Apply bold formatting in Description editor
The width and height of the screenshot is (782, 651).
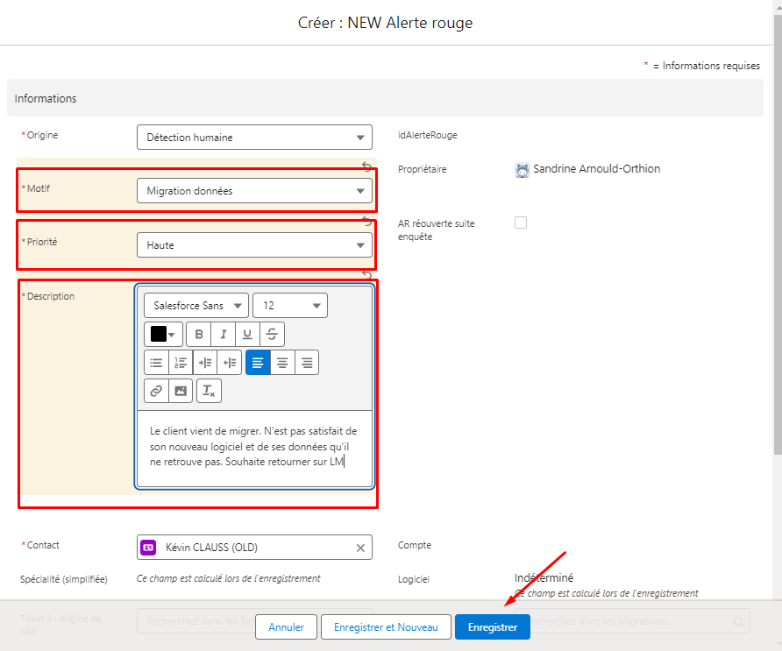click(198, 334)
